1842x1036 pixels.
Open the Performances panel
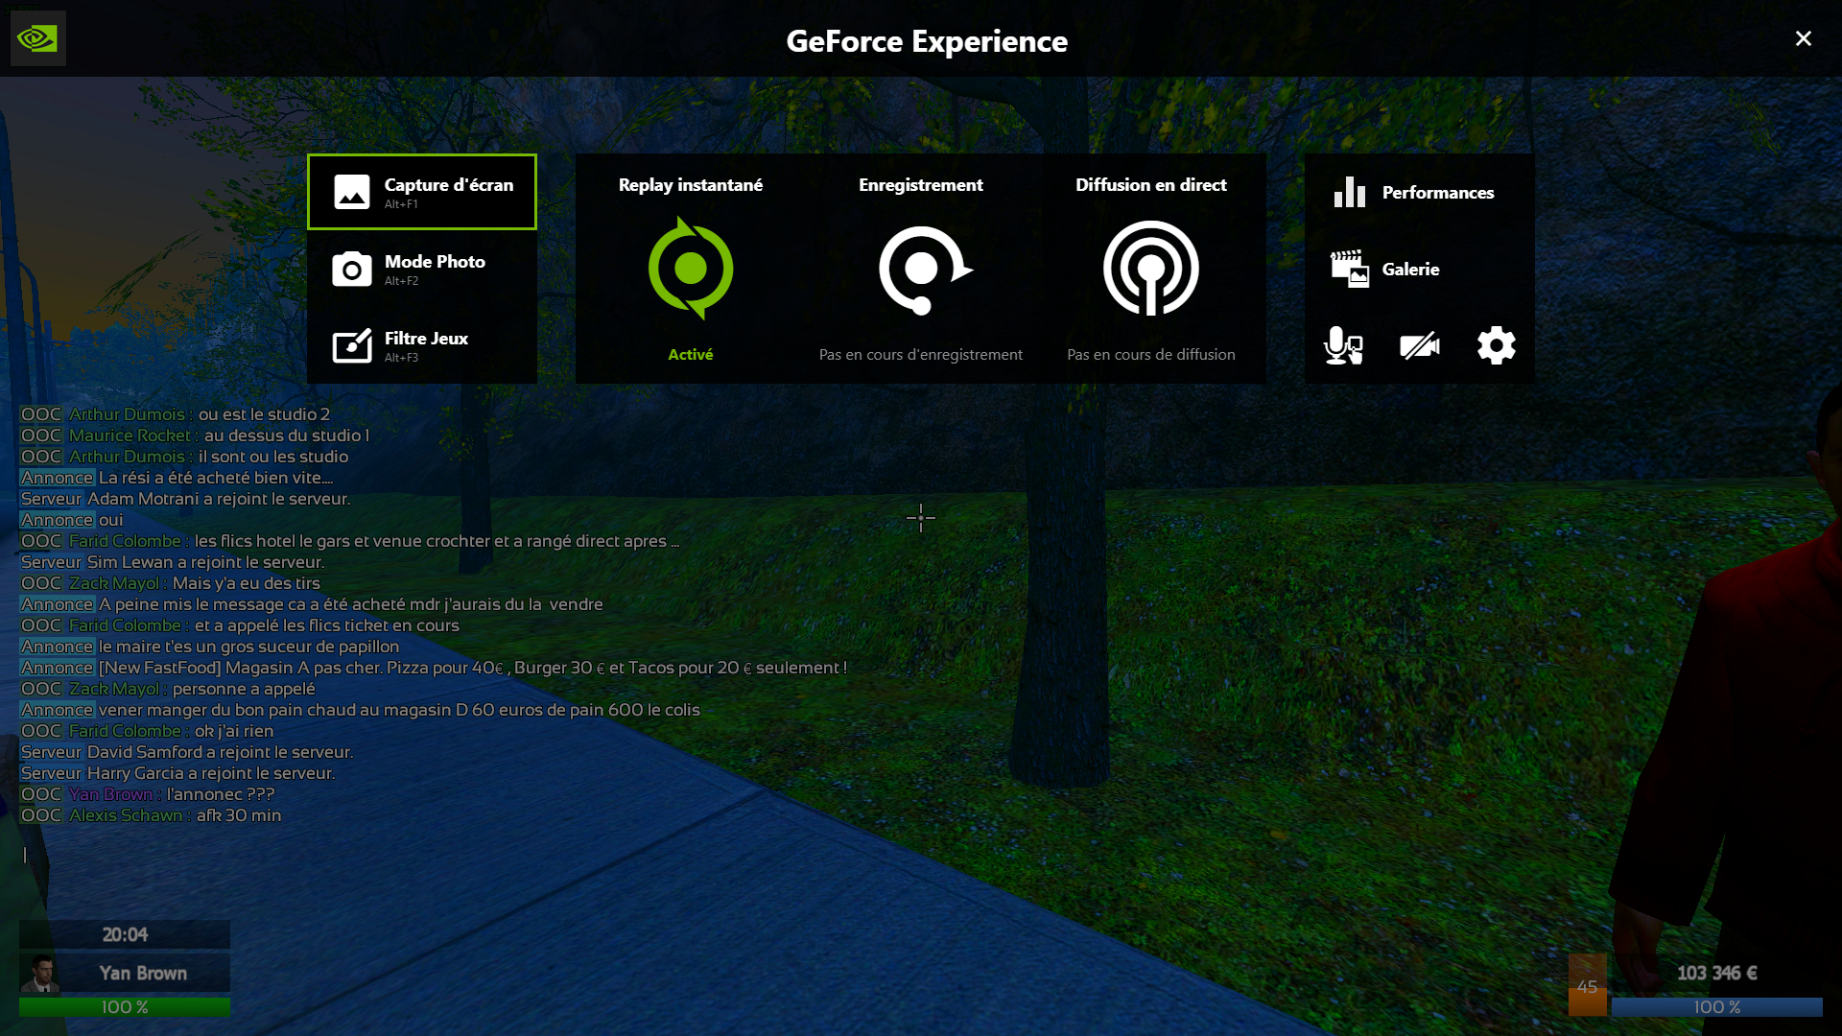pyautogui.click(x=1420, y=192)
